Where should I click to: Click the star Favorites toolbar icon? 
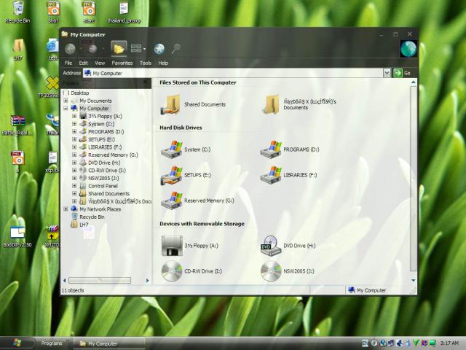click(x=159, y=49)
